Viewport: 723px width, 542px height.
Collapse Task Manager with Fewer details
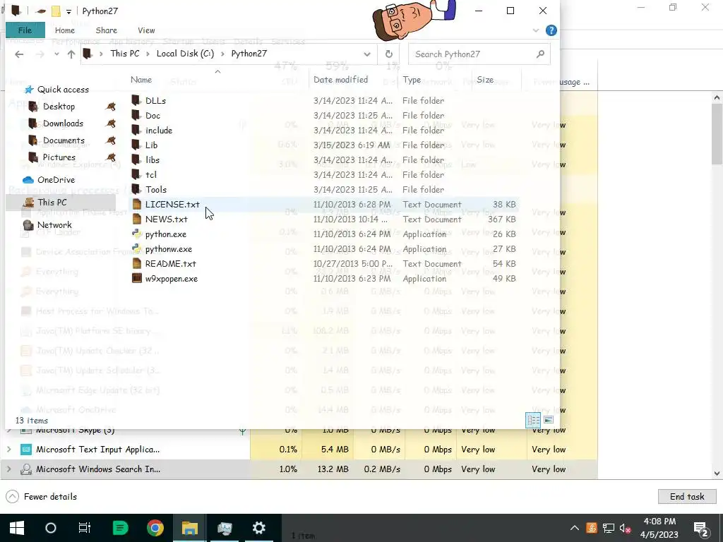coord(41,496)
